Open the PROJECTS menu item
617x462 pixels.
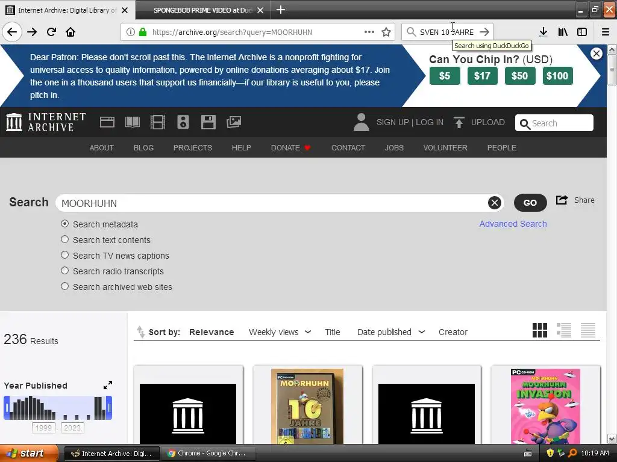tap(193, 148)
